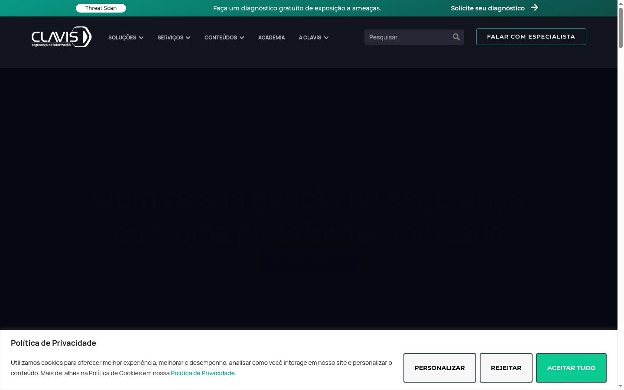This screenshot has height=390, width=624.
Task: Click the Política de Privacidade heading
Action: (x=53, y=343)
